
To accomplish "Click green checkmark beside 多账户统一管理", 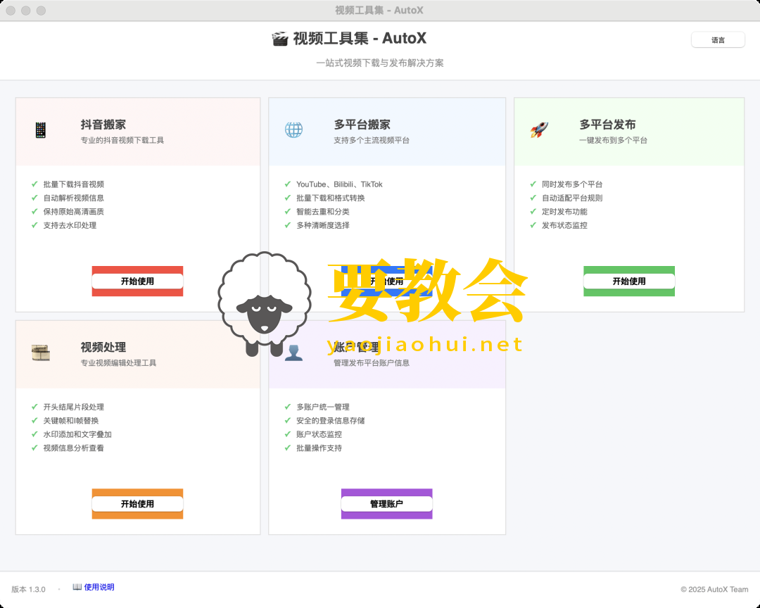I will click(x=287, y=407).
